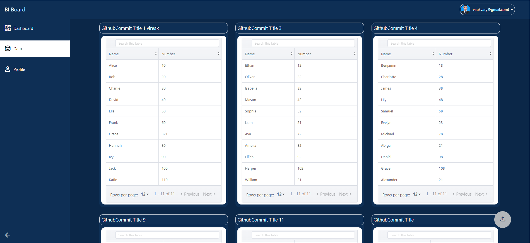Sort Number column in GithubCommit Title 3 table
This screenshot has width=530, height=243.
[x=355, y=54]
